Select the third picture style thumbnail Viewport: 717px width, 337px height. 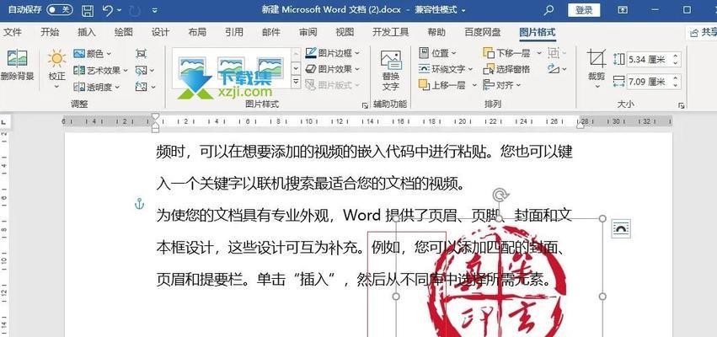tap(270, 67)
